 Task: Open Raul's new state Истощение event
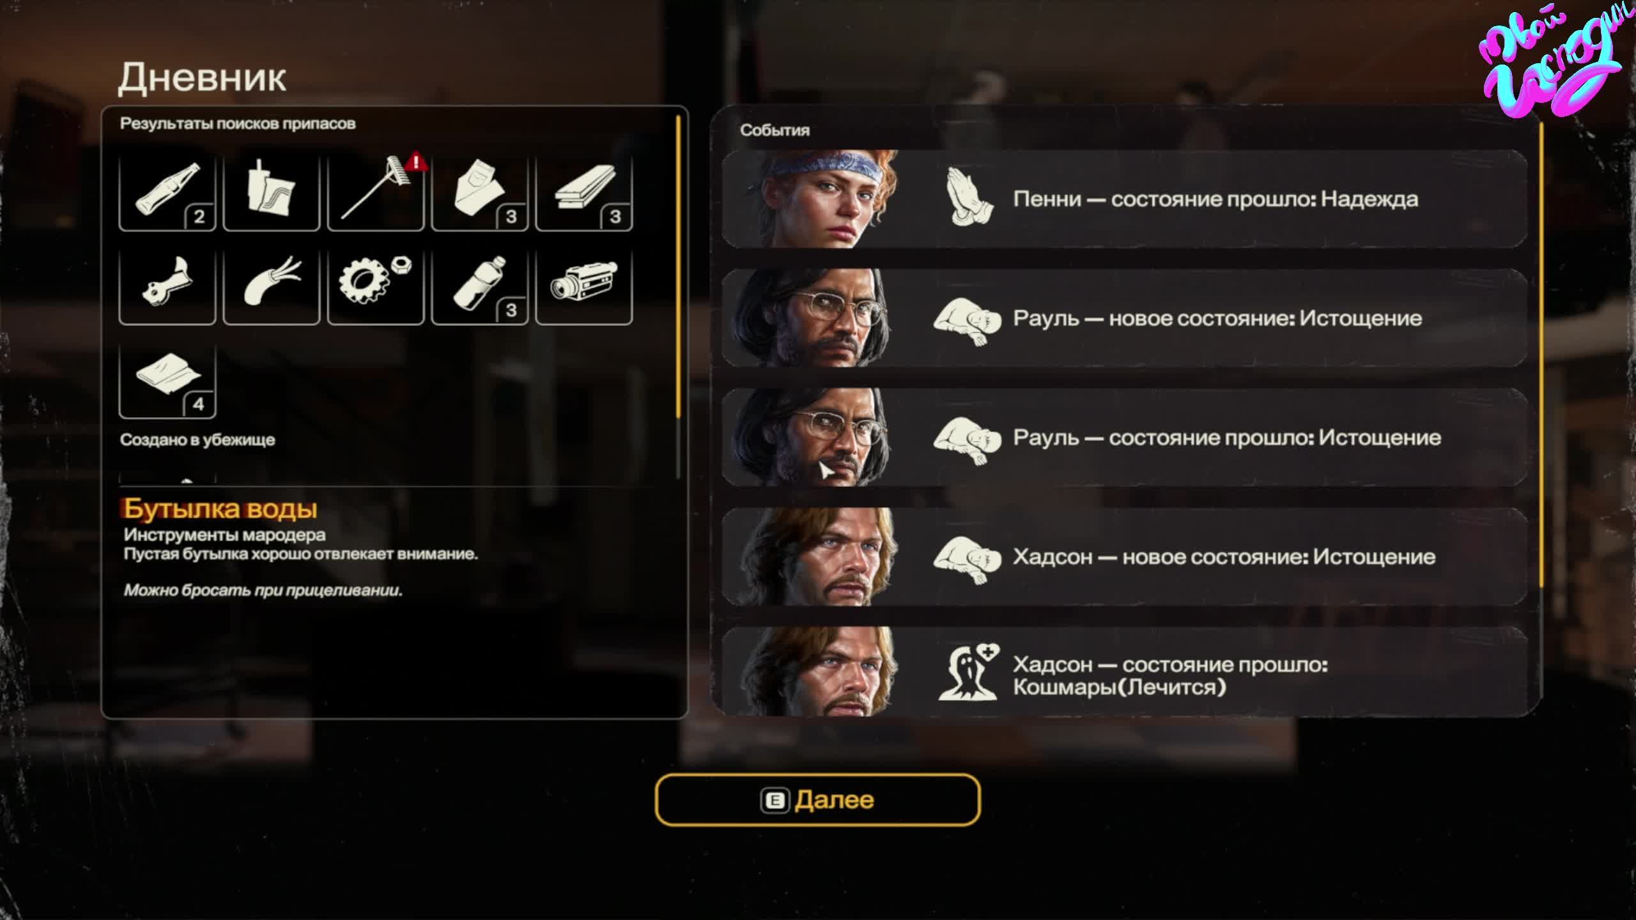1125,318
